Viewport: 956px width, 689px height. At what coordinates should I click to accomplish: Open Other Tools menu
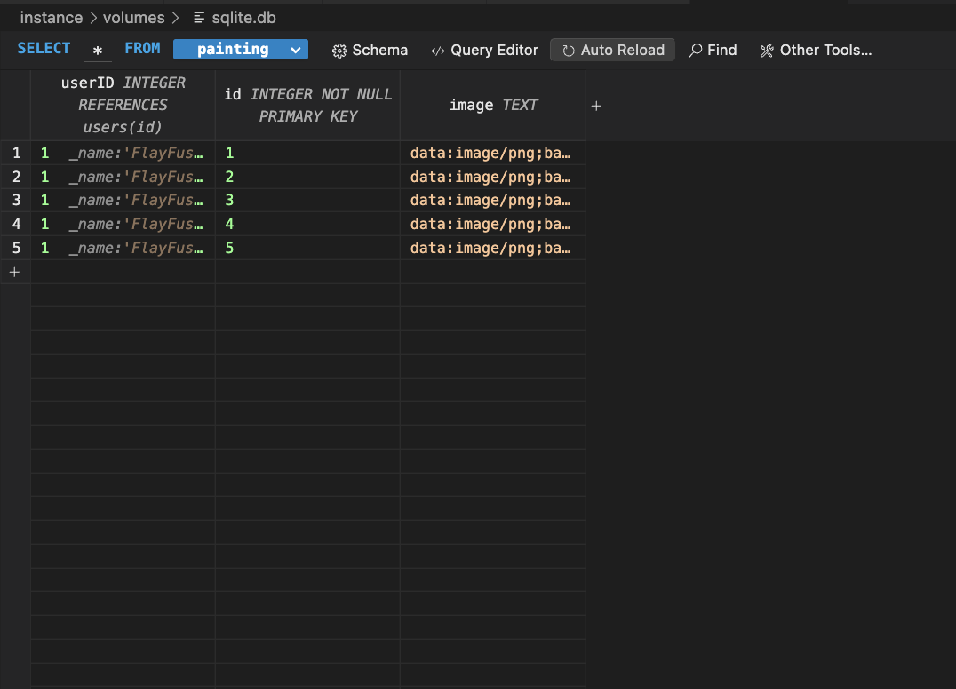point(816,50)
